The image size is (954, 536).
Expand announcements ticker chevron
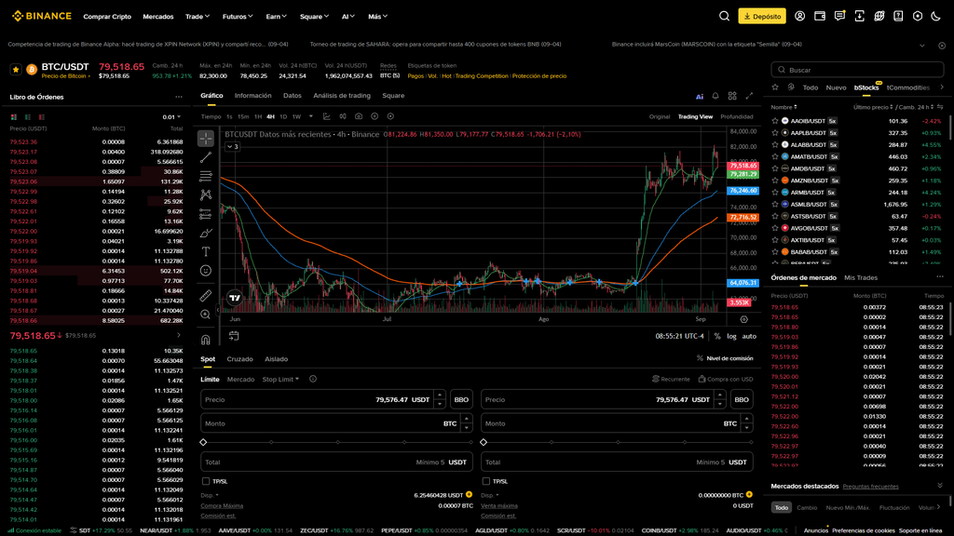pos(922,45)
